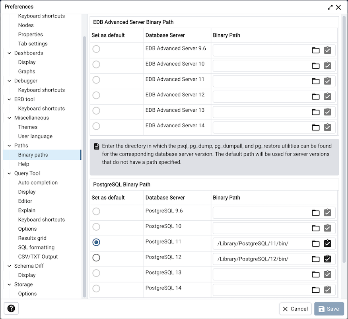
Task: Open folder browser for EDB Advanced Server 9.6
Action: pyautogui.click(x=315, y=51)
